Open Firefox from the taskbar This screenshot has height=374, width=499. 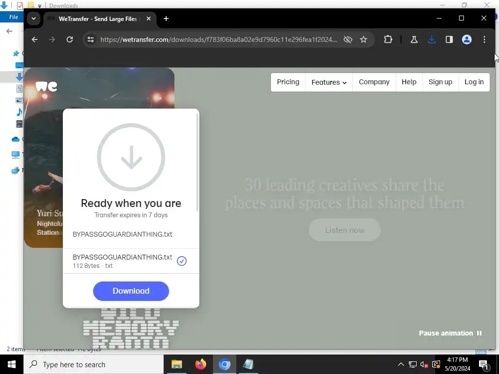[200, 364]
